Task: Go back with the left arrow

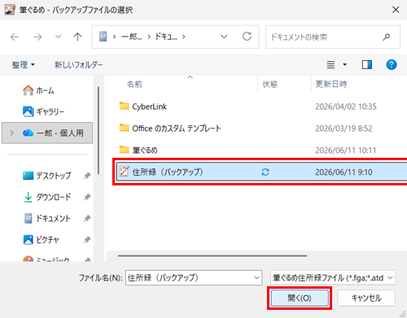Action: pos(15,37)
